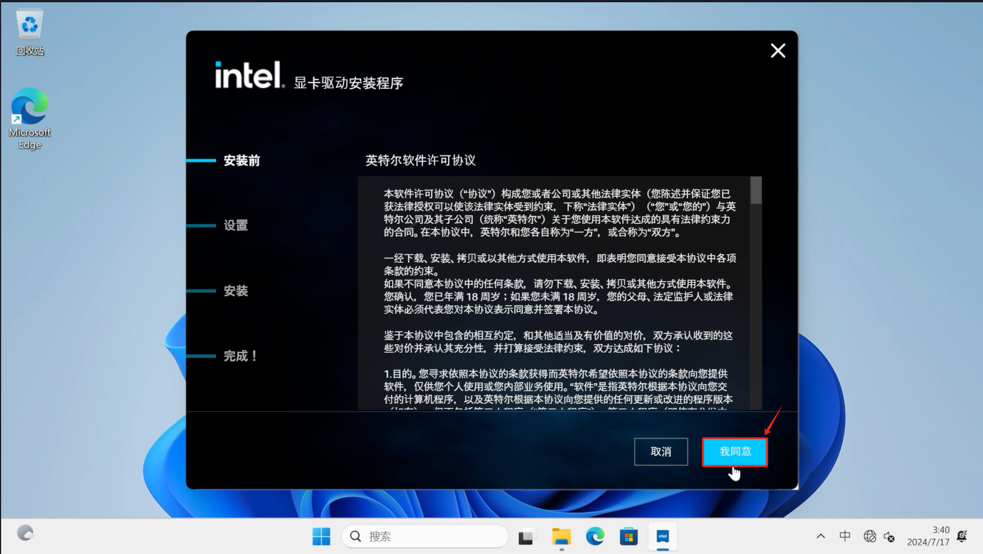Select the 安装 step in sidebar
The width and height of the screenshot is (983, 554).
(236, 291)
